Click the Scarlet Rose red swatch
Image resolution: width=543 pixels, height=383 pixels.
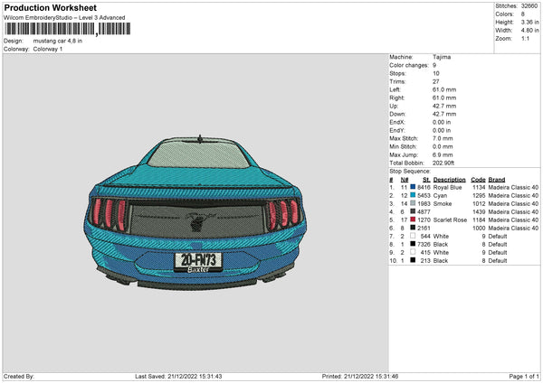[x=413, y=220]
